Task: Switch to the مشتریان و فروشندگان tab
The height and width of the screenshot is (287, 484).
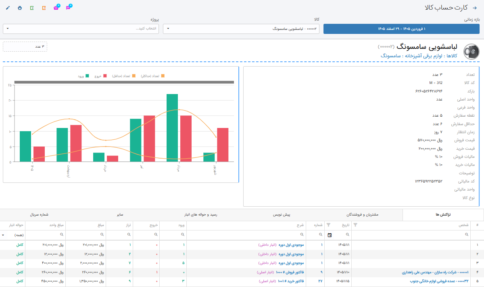Action: click(x=362, y=215)
